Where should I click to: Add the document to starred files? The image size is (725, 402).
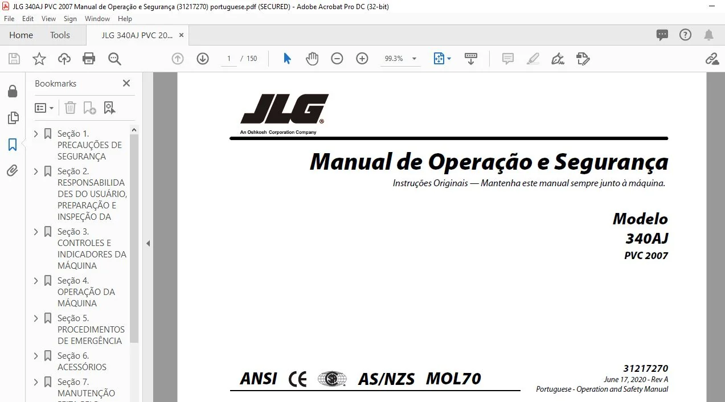(x=39, y=59)
